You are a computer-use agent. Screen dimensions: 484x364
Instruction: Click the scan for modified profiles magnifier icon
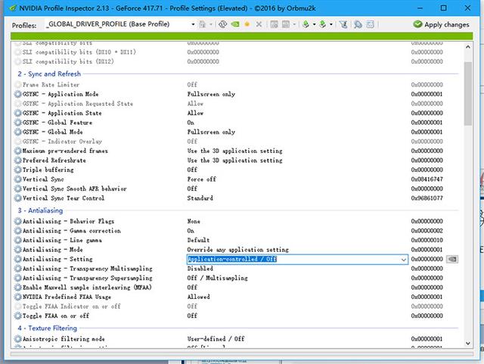pos(358,24)
